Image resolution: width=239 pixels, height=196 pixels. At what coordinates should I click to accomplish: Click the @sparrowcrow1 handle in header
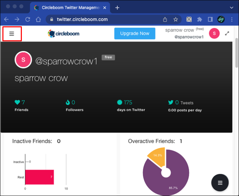click(x=189, y=37)
